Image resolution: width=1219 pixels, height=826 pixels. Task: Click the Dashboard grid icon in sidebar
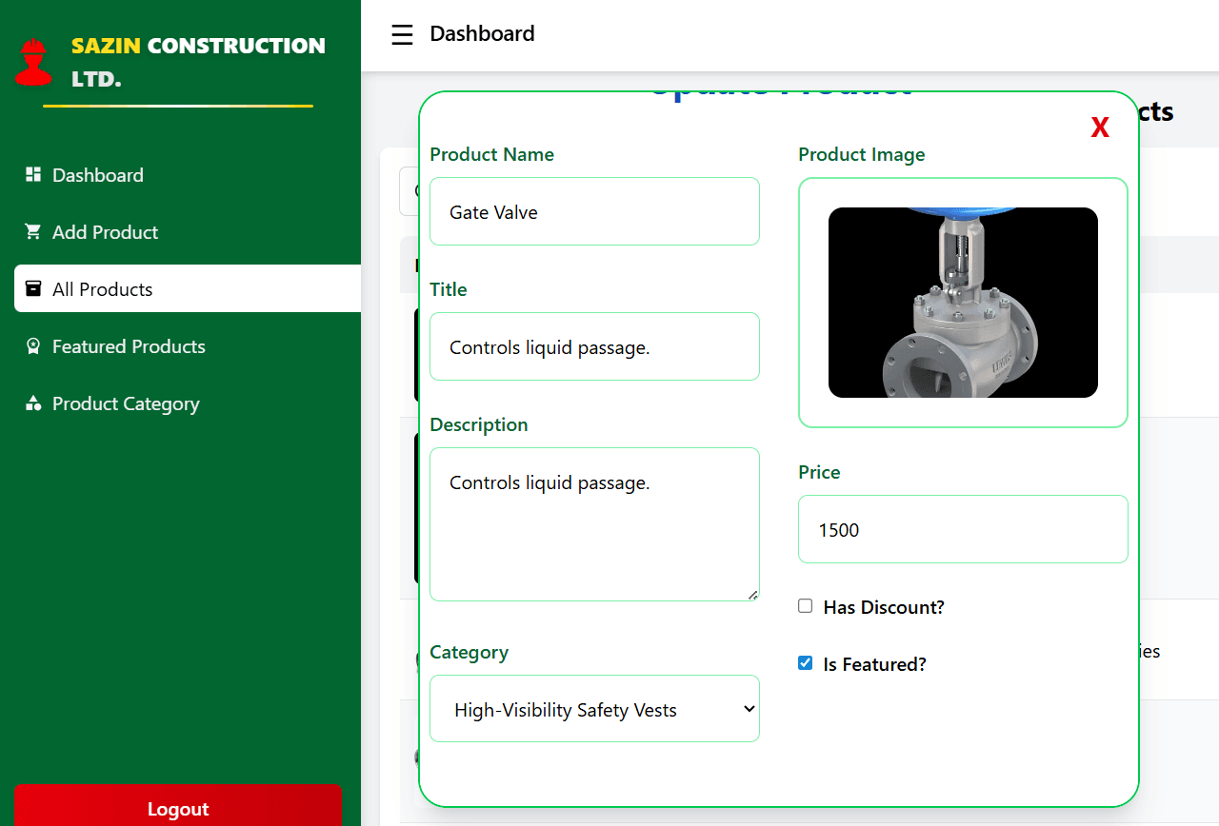pyautogui.click(x=33, y=174)
